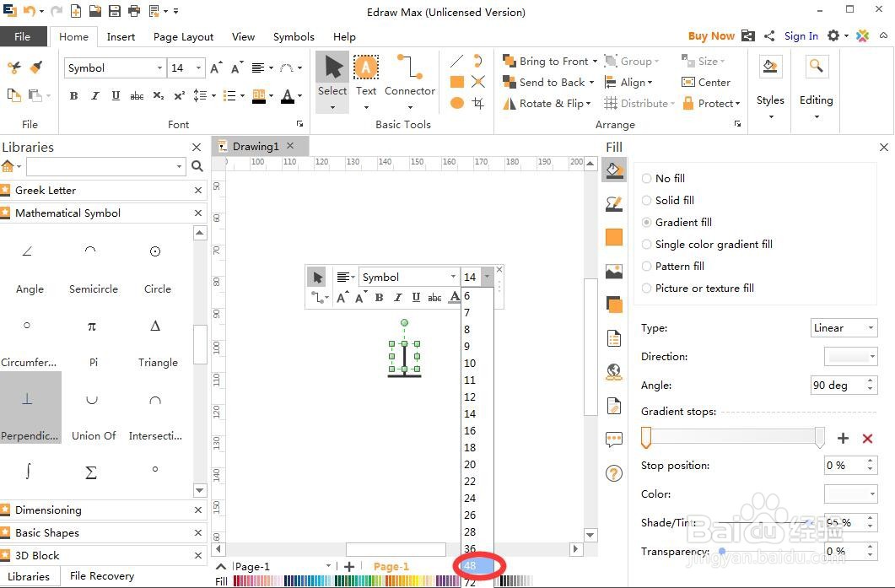Screen dimensions: 895x588
Task: Apply bold from the ribbon Font group
Action: tap(73, 95)
